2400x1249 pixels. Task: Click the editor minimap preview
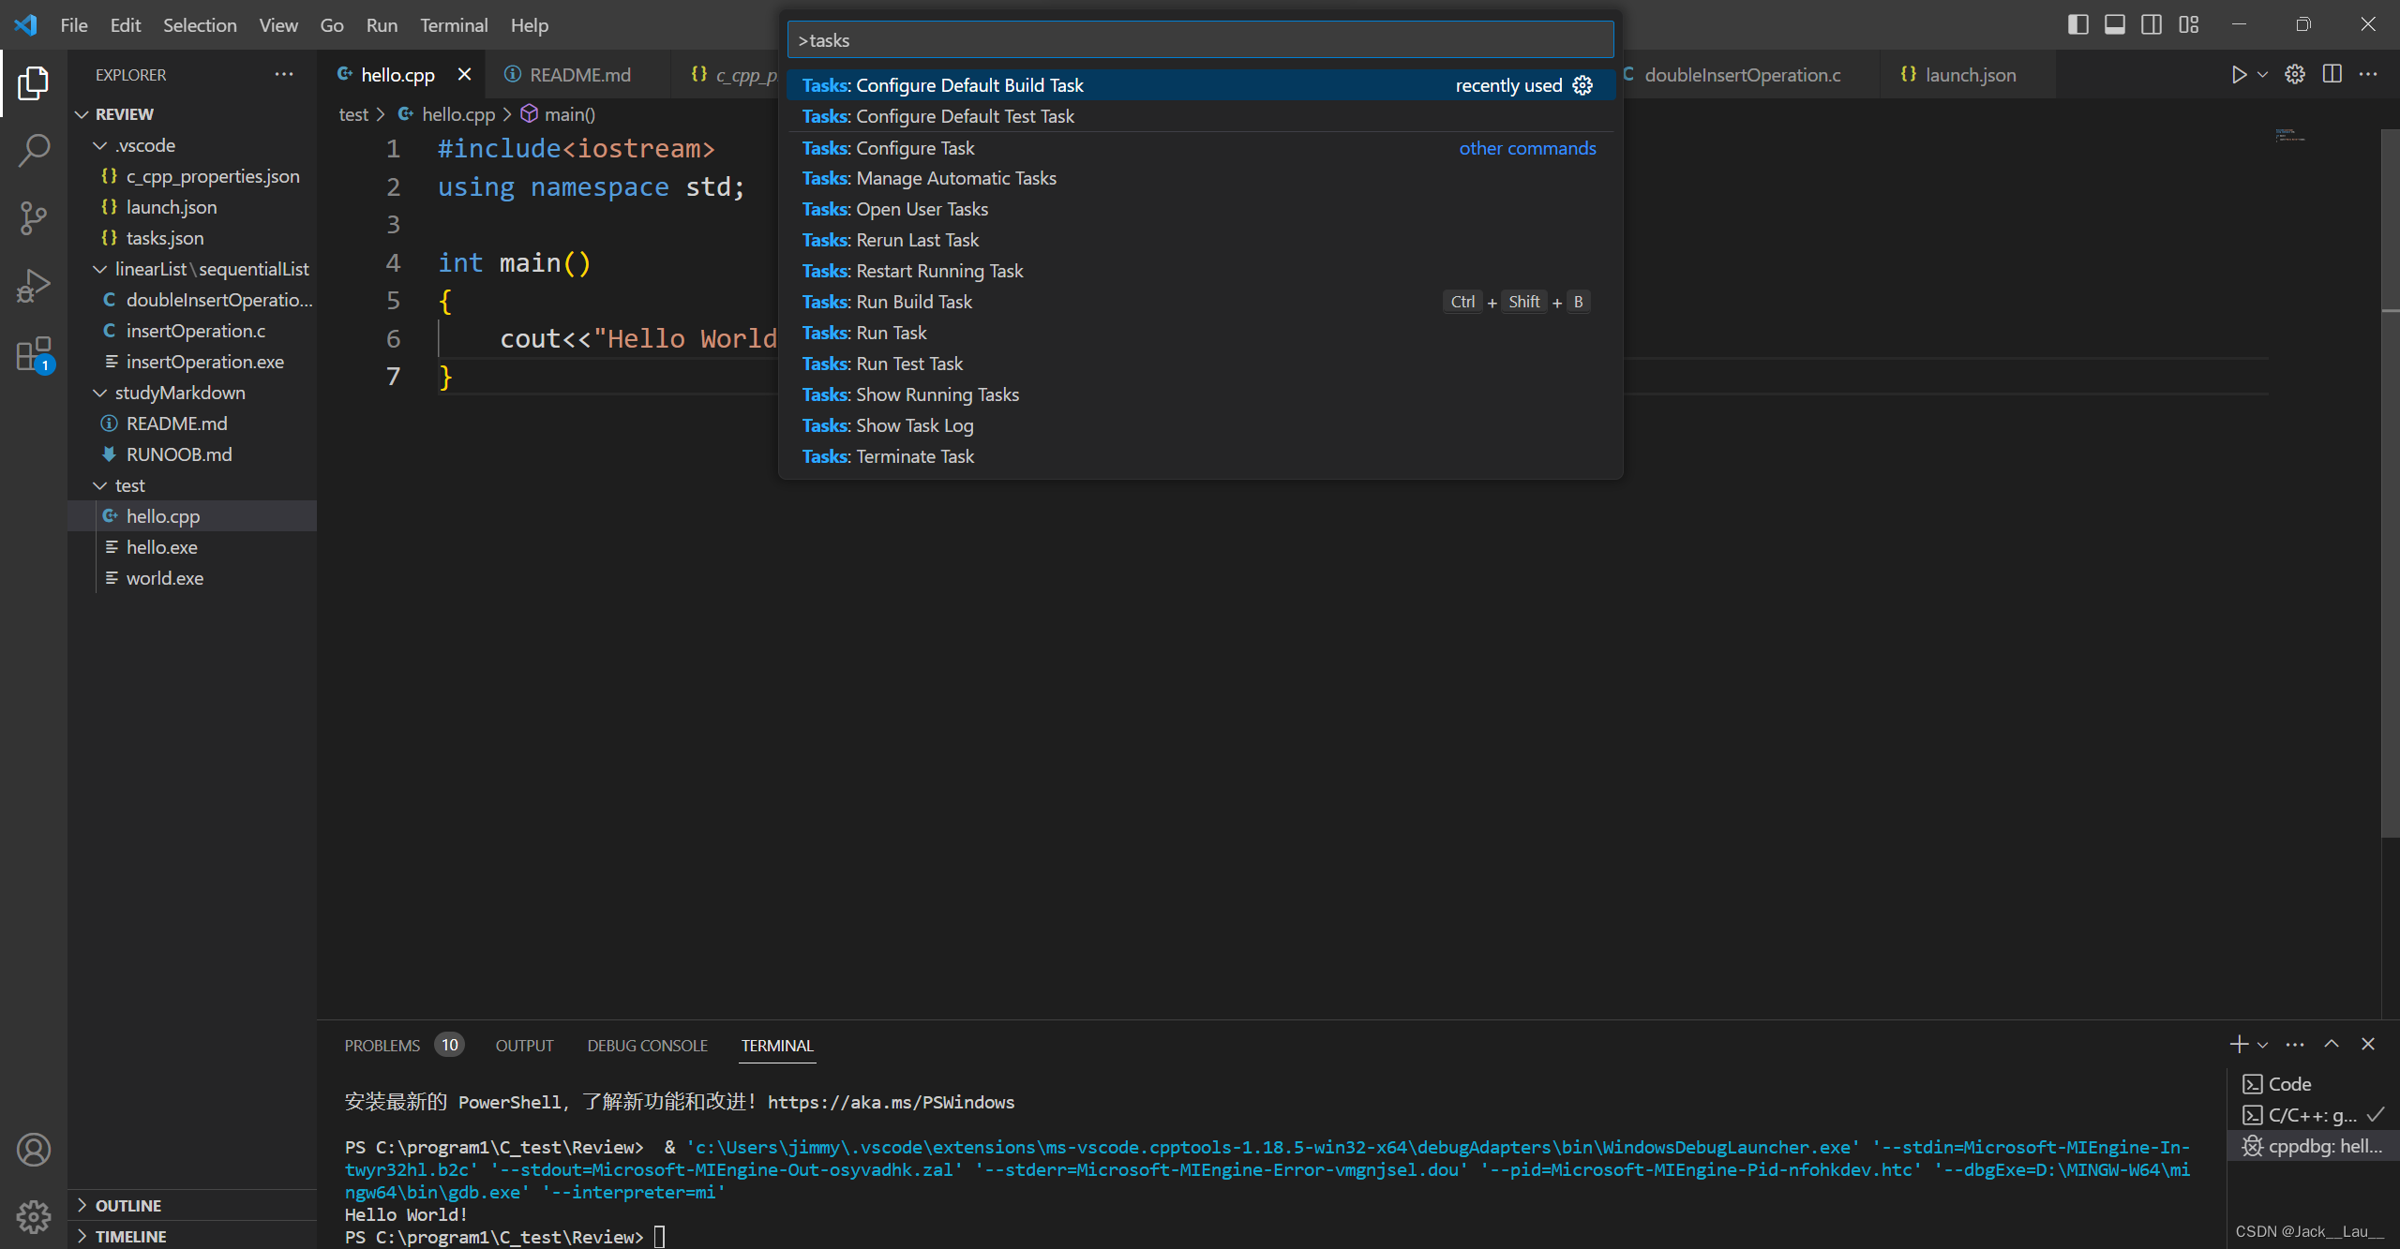click(2289, 137)
